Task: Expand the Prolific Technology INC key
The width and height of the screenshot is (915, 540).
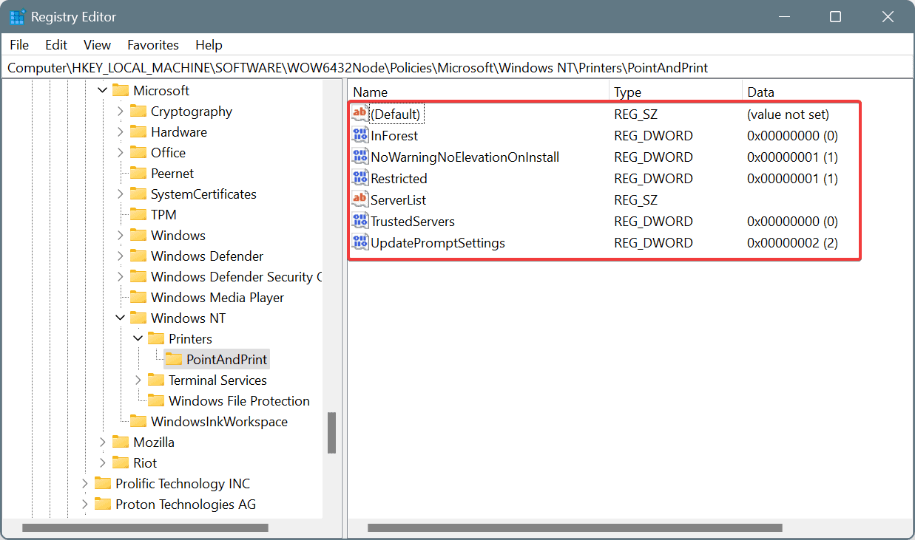Action: pos(84,483)
